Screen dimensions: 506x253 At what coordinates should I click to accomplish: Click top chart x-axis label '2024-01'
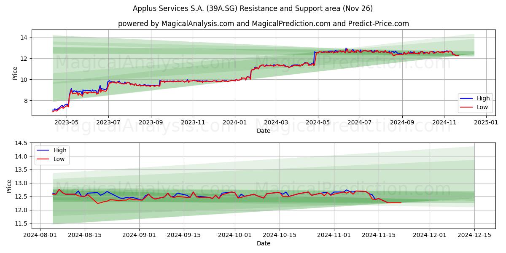[x=234, y=123]
